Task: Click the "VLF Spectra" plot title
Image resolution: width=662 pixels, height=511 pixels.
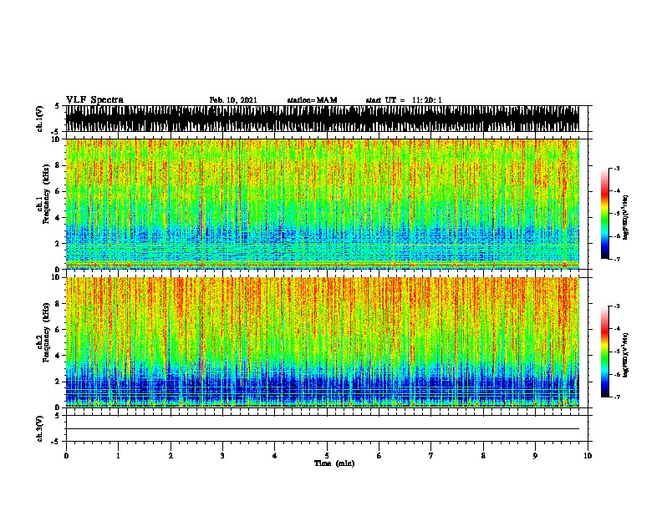Action: [x=94, y=100]
